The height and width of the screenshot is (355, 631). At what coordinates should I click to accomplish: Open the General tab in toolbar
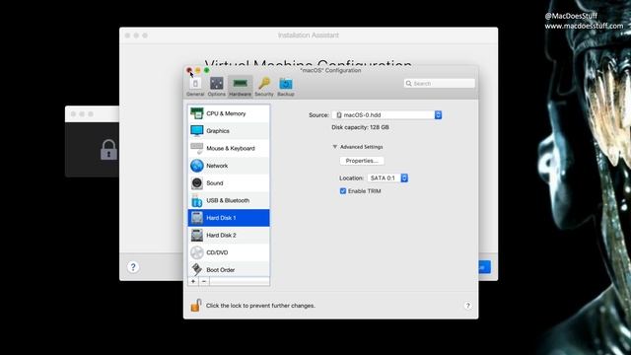pyautogui.click(x=195, y=87)
